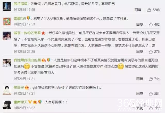165x113 pixels.
Task: Click the balloon badge after 圆圆428
Action: point(28,18)
